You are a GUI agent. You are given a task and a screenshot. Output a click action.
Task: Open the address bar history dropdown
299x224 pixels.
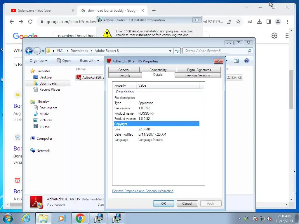pyautogui.click(x=170, y=51)
